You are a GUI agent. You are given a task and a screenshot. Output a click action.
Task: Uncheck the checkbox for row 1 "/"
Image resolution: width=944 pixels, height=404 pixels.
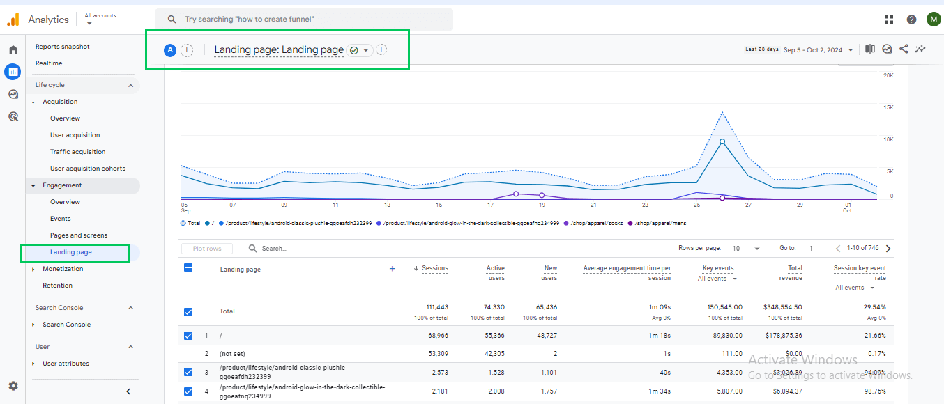(188, 336)
